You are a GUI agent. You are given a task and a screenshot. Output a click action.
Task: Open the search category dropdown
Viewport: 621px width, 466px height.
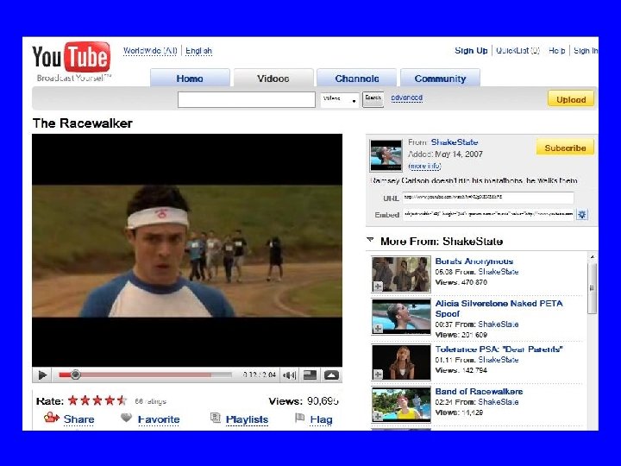[x=340, y=99]
